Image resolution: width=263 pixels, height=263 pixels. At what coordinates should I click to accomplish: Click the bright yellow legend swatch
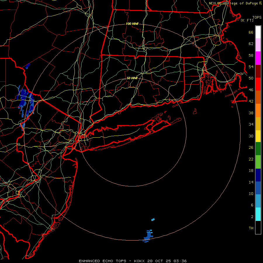click(258, 136)
